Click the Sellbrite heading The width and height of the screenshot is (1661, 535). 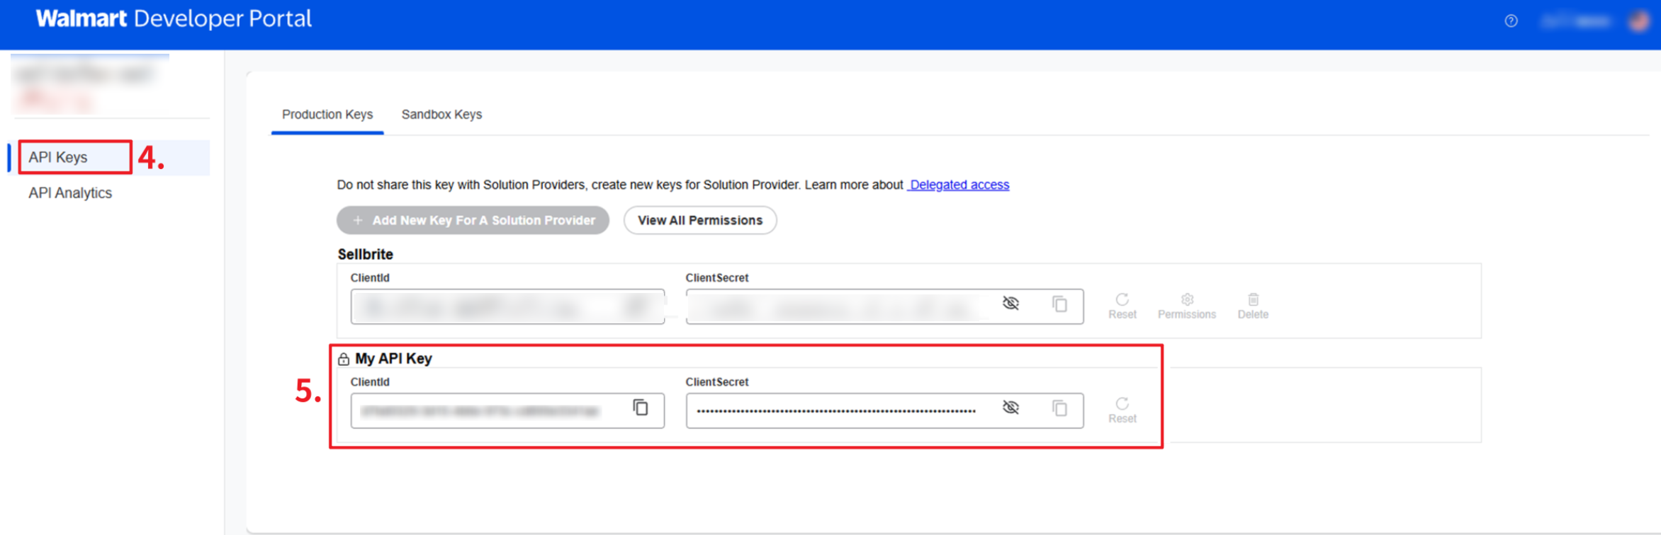pos(365,254)
